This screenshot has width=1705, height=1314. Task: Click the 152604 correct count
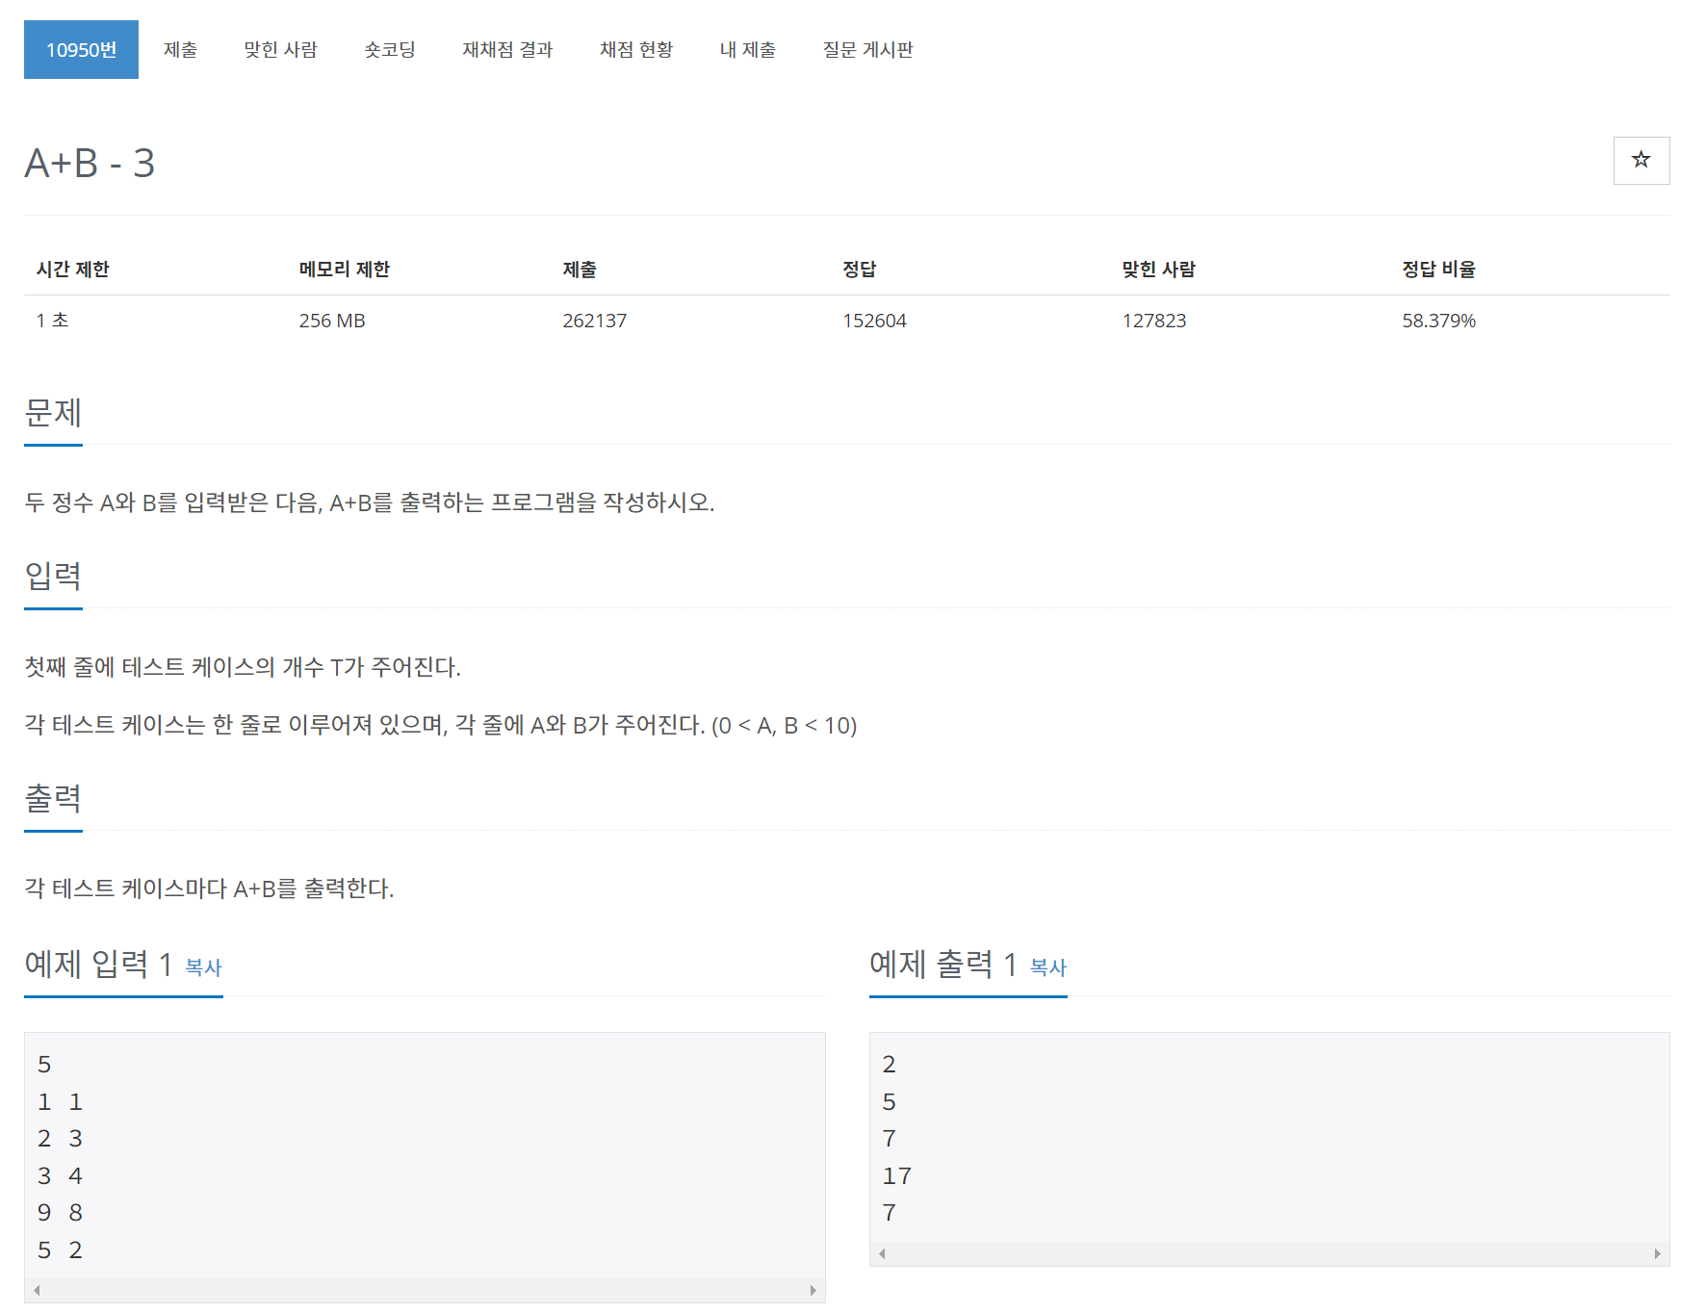874,321
